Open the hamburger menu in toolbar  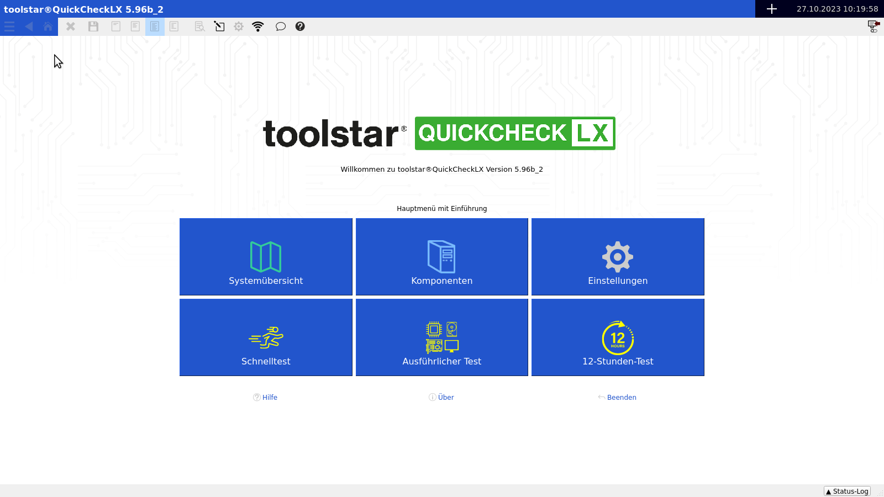[9, 27]
